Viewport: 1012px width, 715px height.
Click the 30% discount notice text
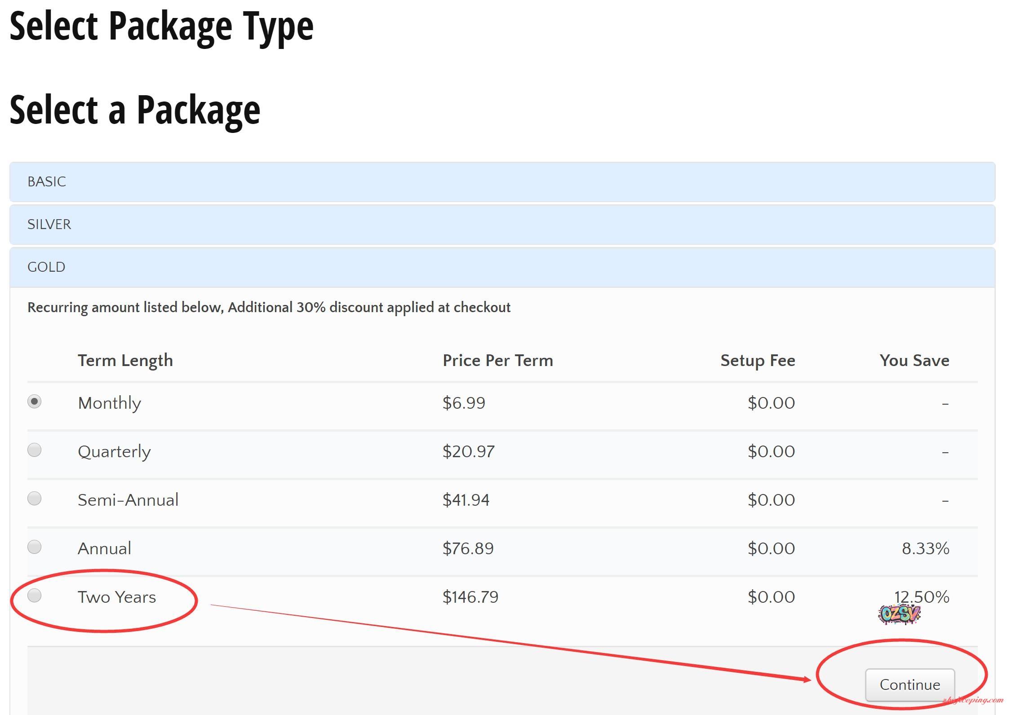point(269,308)
